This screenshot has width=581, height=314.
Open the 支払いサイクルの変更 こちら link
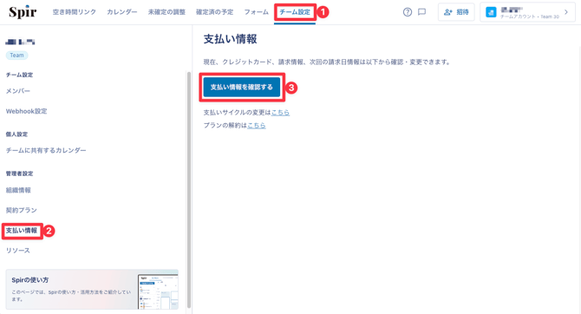click(280, 112)
